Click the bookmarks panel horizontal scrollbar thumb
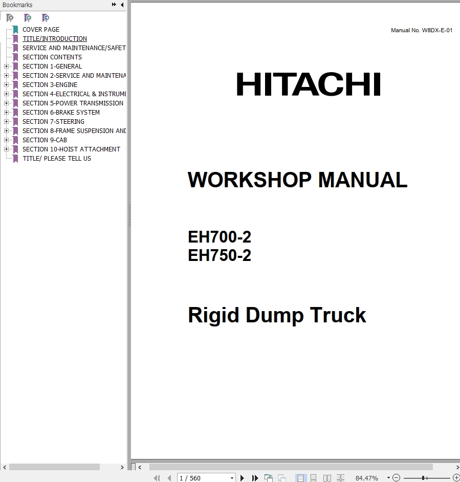 [x=54, y=467]
